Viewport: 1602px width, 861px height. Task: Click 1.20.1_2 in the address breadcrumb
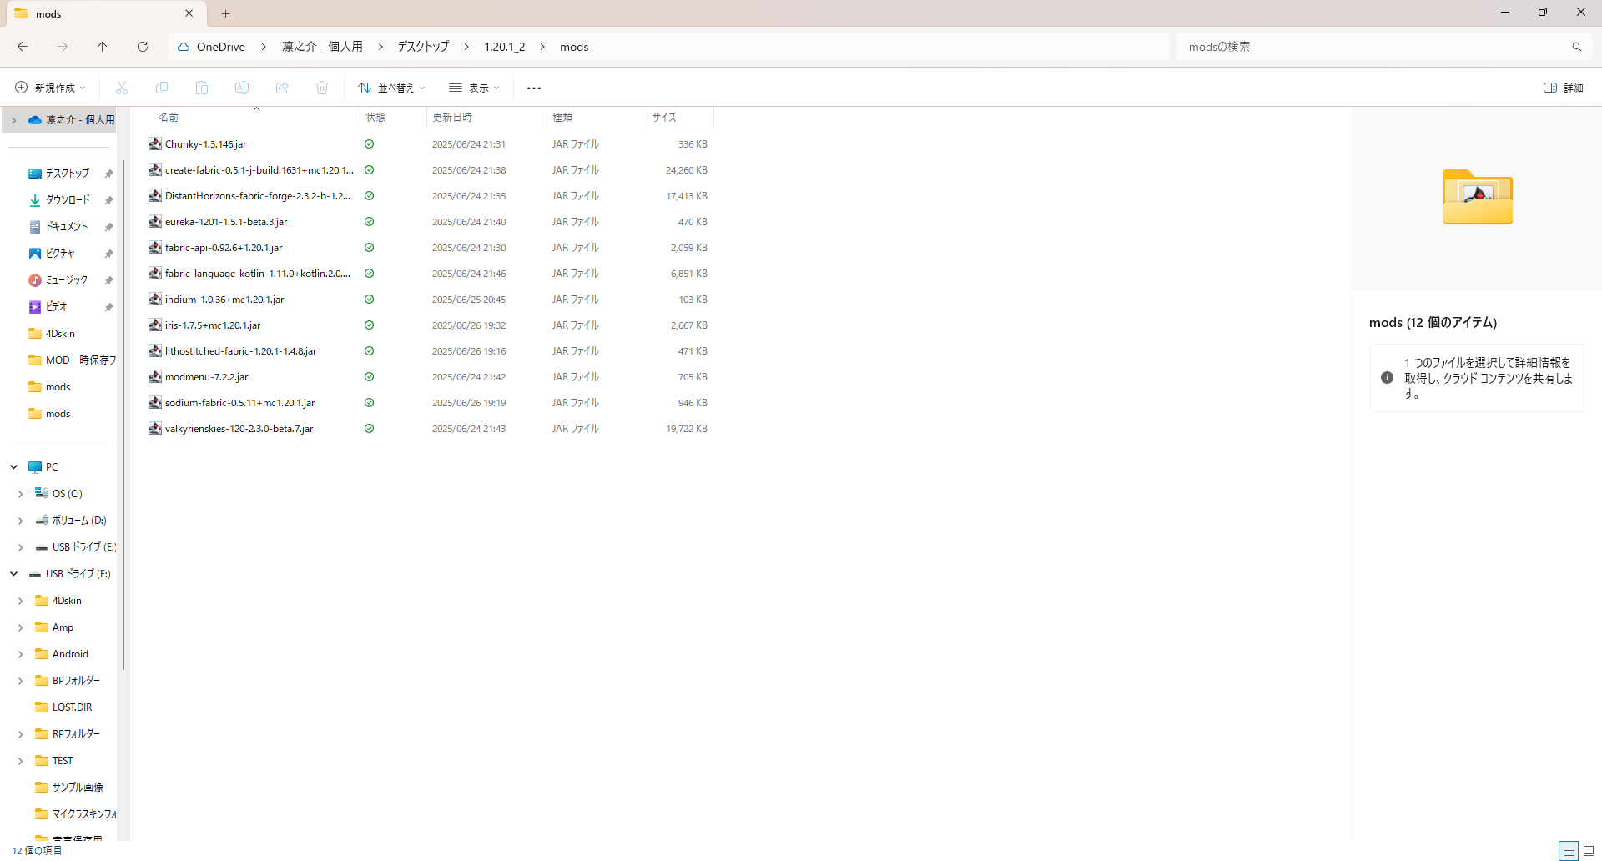click(x=505, y=47)
